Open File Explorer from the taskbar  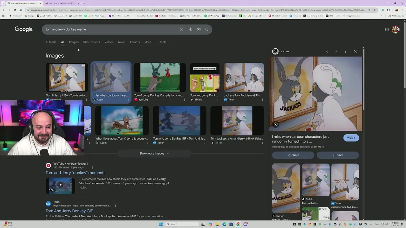coord(217,224)
